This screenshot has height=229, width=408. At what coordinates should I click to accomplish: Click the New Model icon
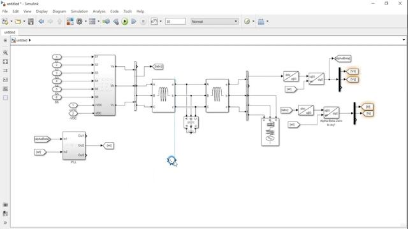[x=5, y=22]
